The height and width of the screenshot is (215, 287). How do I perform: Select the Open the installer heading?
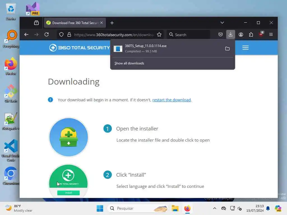click(x=137, y=129)
